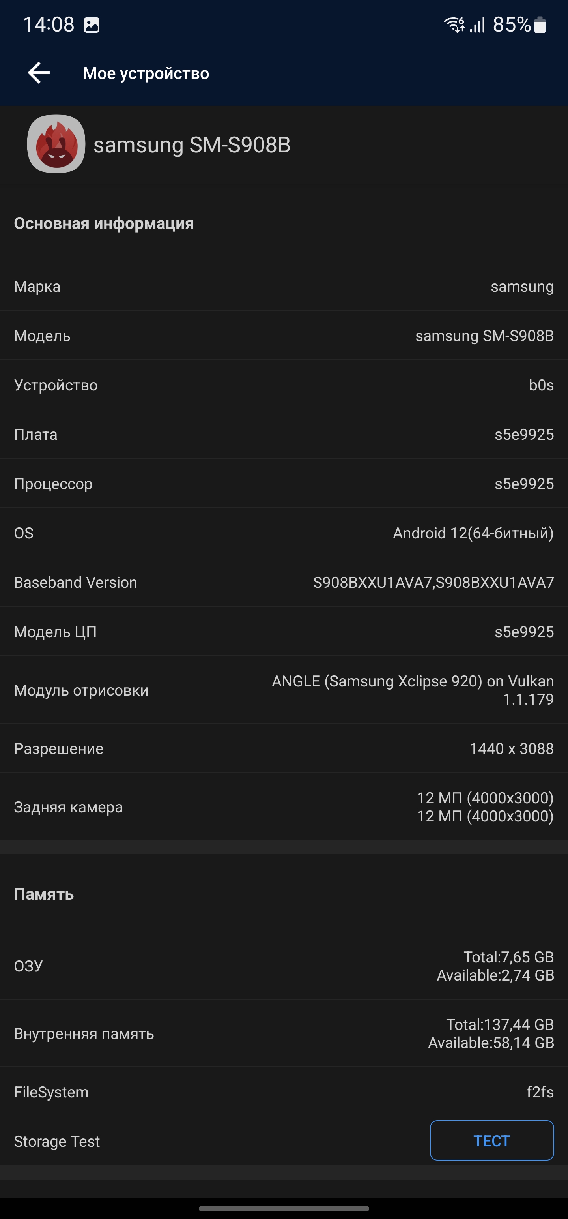Select the Модель SM-S908B row

[x=284, y=336]
